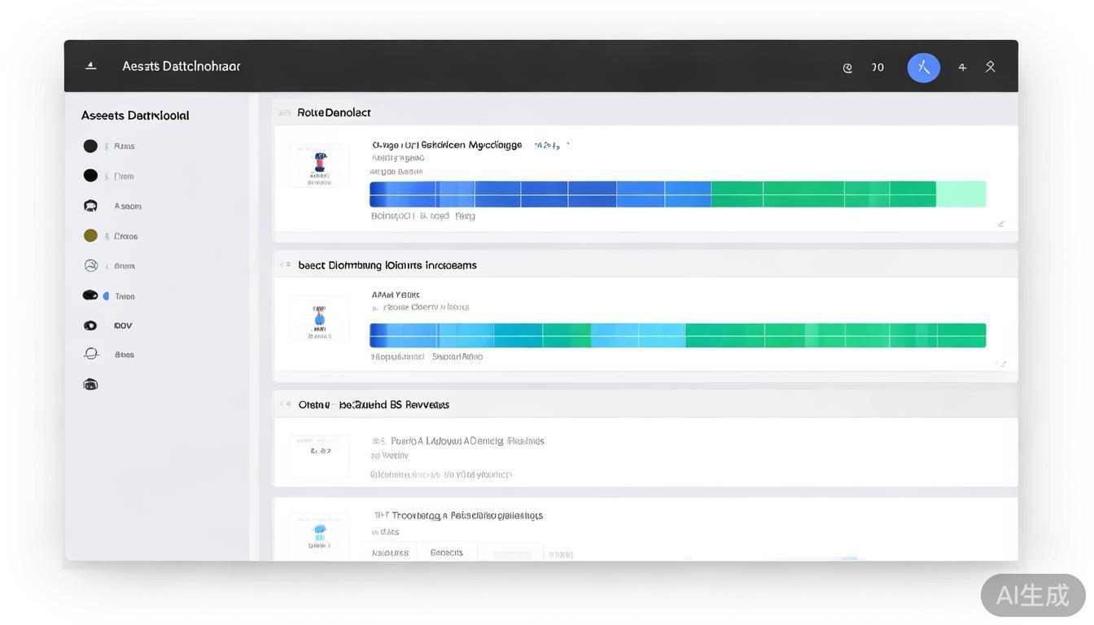The height and width of the screenshot is (625, 1094).
Task: Toggle the dark eye switch beside ROV
Action: pos(90,326)
